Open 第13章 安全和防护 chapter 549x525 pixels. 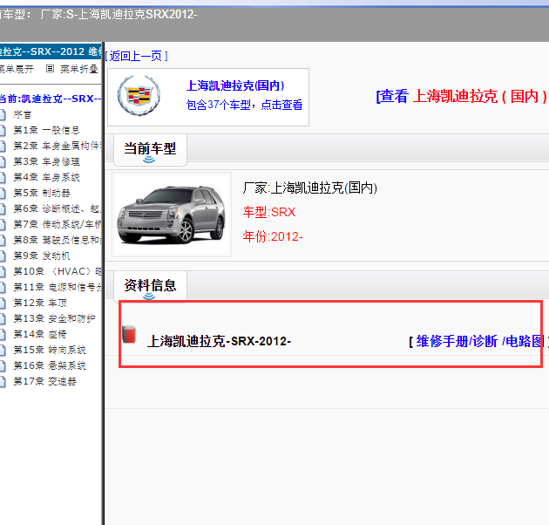pyautogui.click(x=54, y=318)
